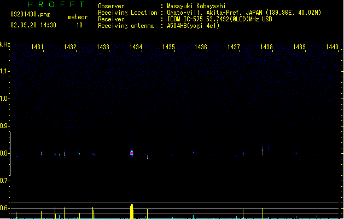
Task: Click time axis label 1440
Action: tap(332, 47)
